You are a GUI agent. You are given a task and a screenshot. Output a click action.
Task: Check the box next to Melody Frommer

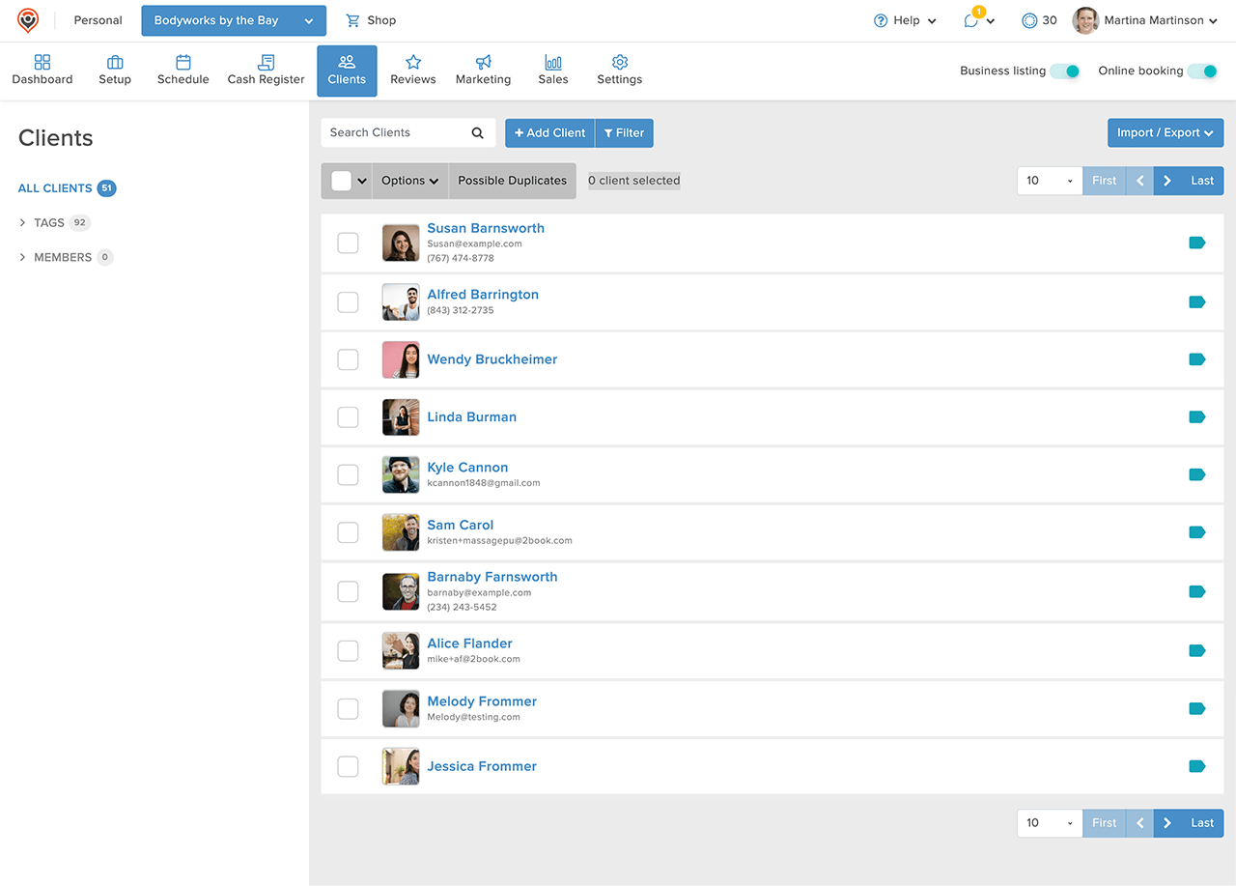click(348, 709)
